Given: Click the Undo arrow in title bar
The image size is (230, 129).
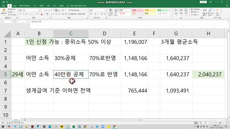Looking at the screenshot, I should (x=7, y=2).
